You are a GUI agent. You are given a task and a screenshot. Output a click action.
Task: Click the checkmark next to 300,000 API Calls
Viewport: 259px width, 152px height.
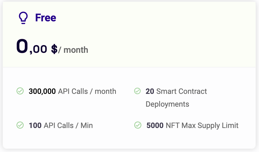click(x=20, y=91)
